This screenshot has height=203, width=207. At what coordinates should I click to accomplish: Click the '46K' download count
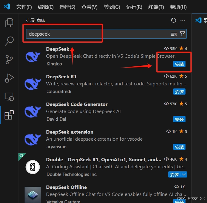[x=170, y=159]
